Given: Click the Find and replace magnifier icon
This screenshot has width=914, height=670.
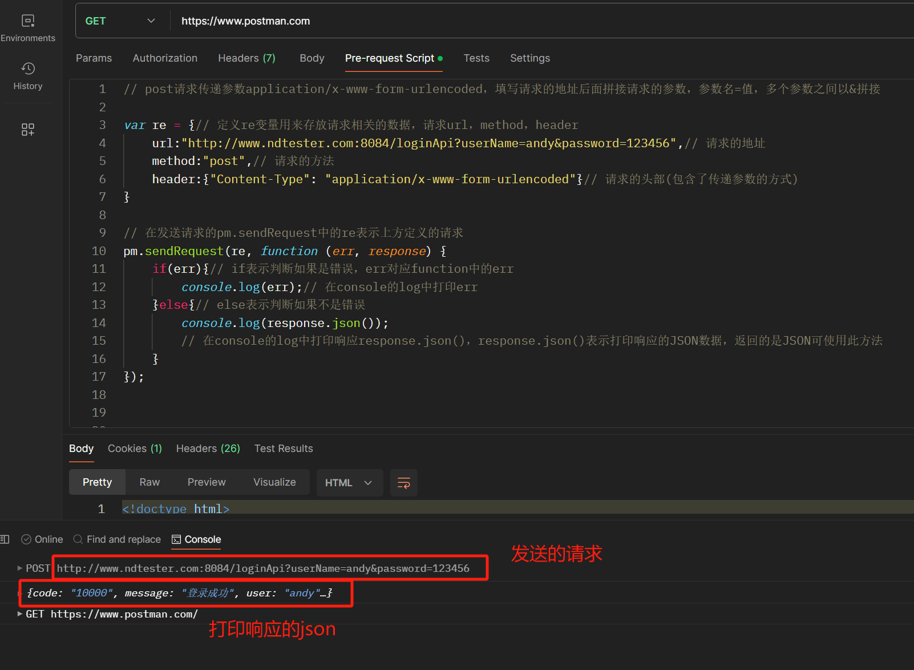Looking at the screenshot, I should pyautogui.click(x=78, y=539).
